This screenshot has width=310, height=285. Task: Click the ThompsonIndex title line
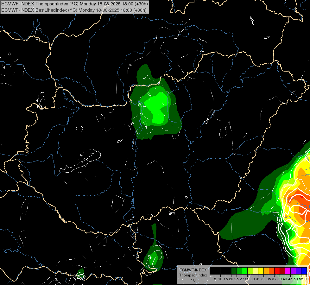(x=74, y=4)
